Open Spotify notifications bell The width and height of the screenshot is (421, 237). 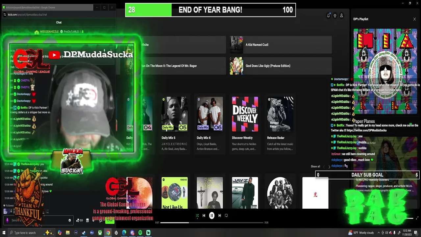[x=328, y=15]
